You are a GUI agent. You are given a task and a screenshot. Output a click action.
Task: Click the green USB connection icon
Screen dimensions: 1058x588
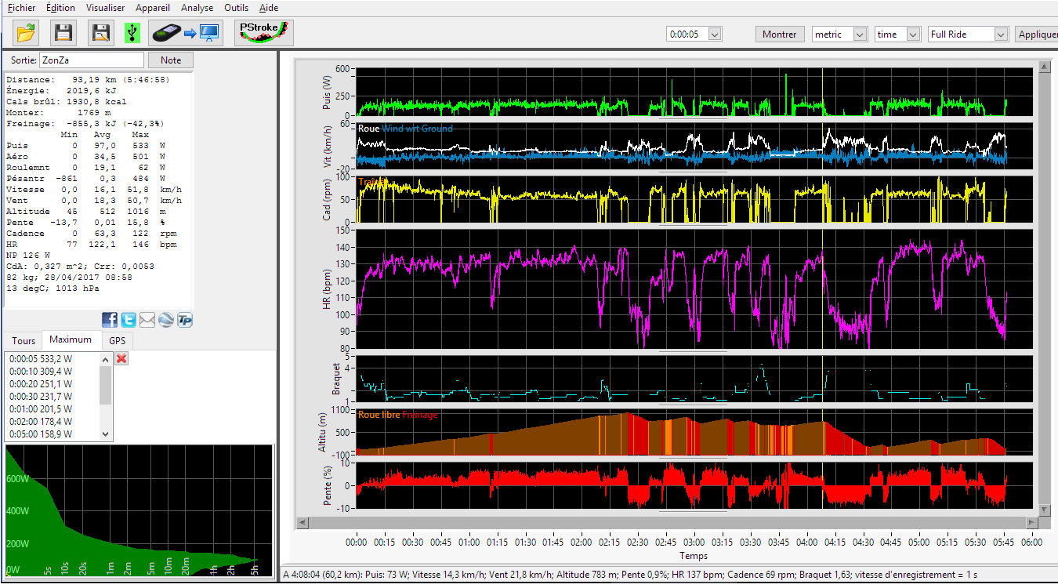tap(132, 33)
